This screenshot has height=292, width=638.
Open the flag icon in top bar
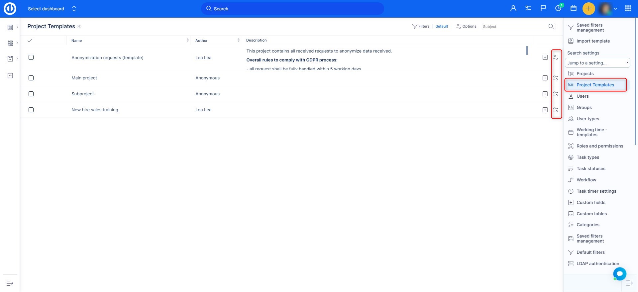tap(543, 9)
